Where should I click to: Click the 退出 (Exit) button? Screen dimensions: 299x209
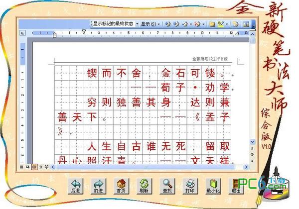(x=236, y=186)
